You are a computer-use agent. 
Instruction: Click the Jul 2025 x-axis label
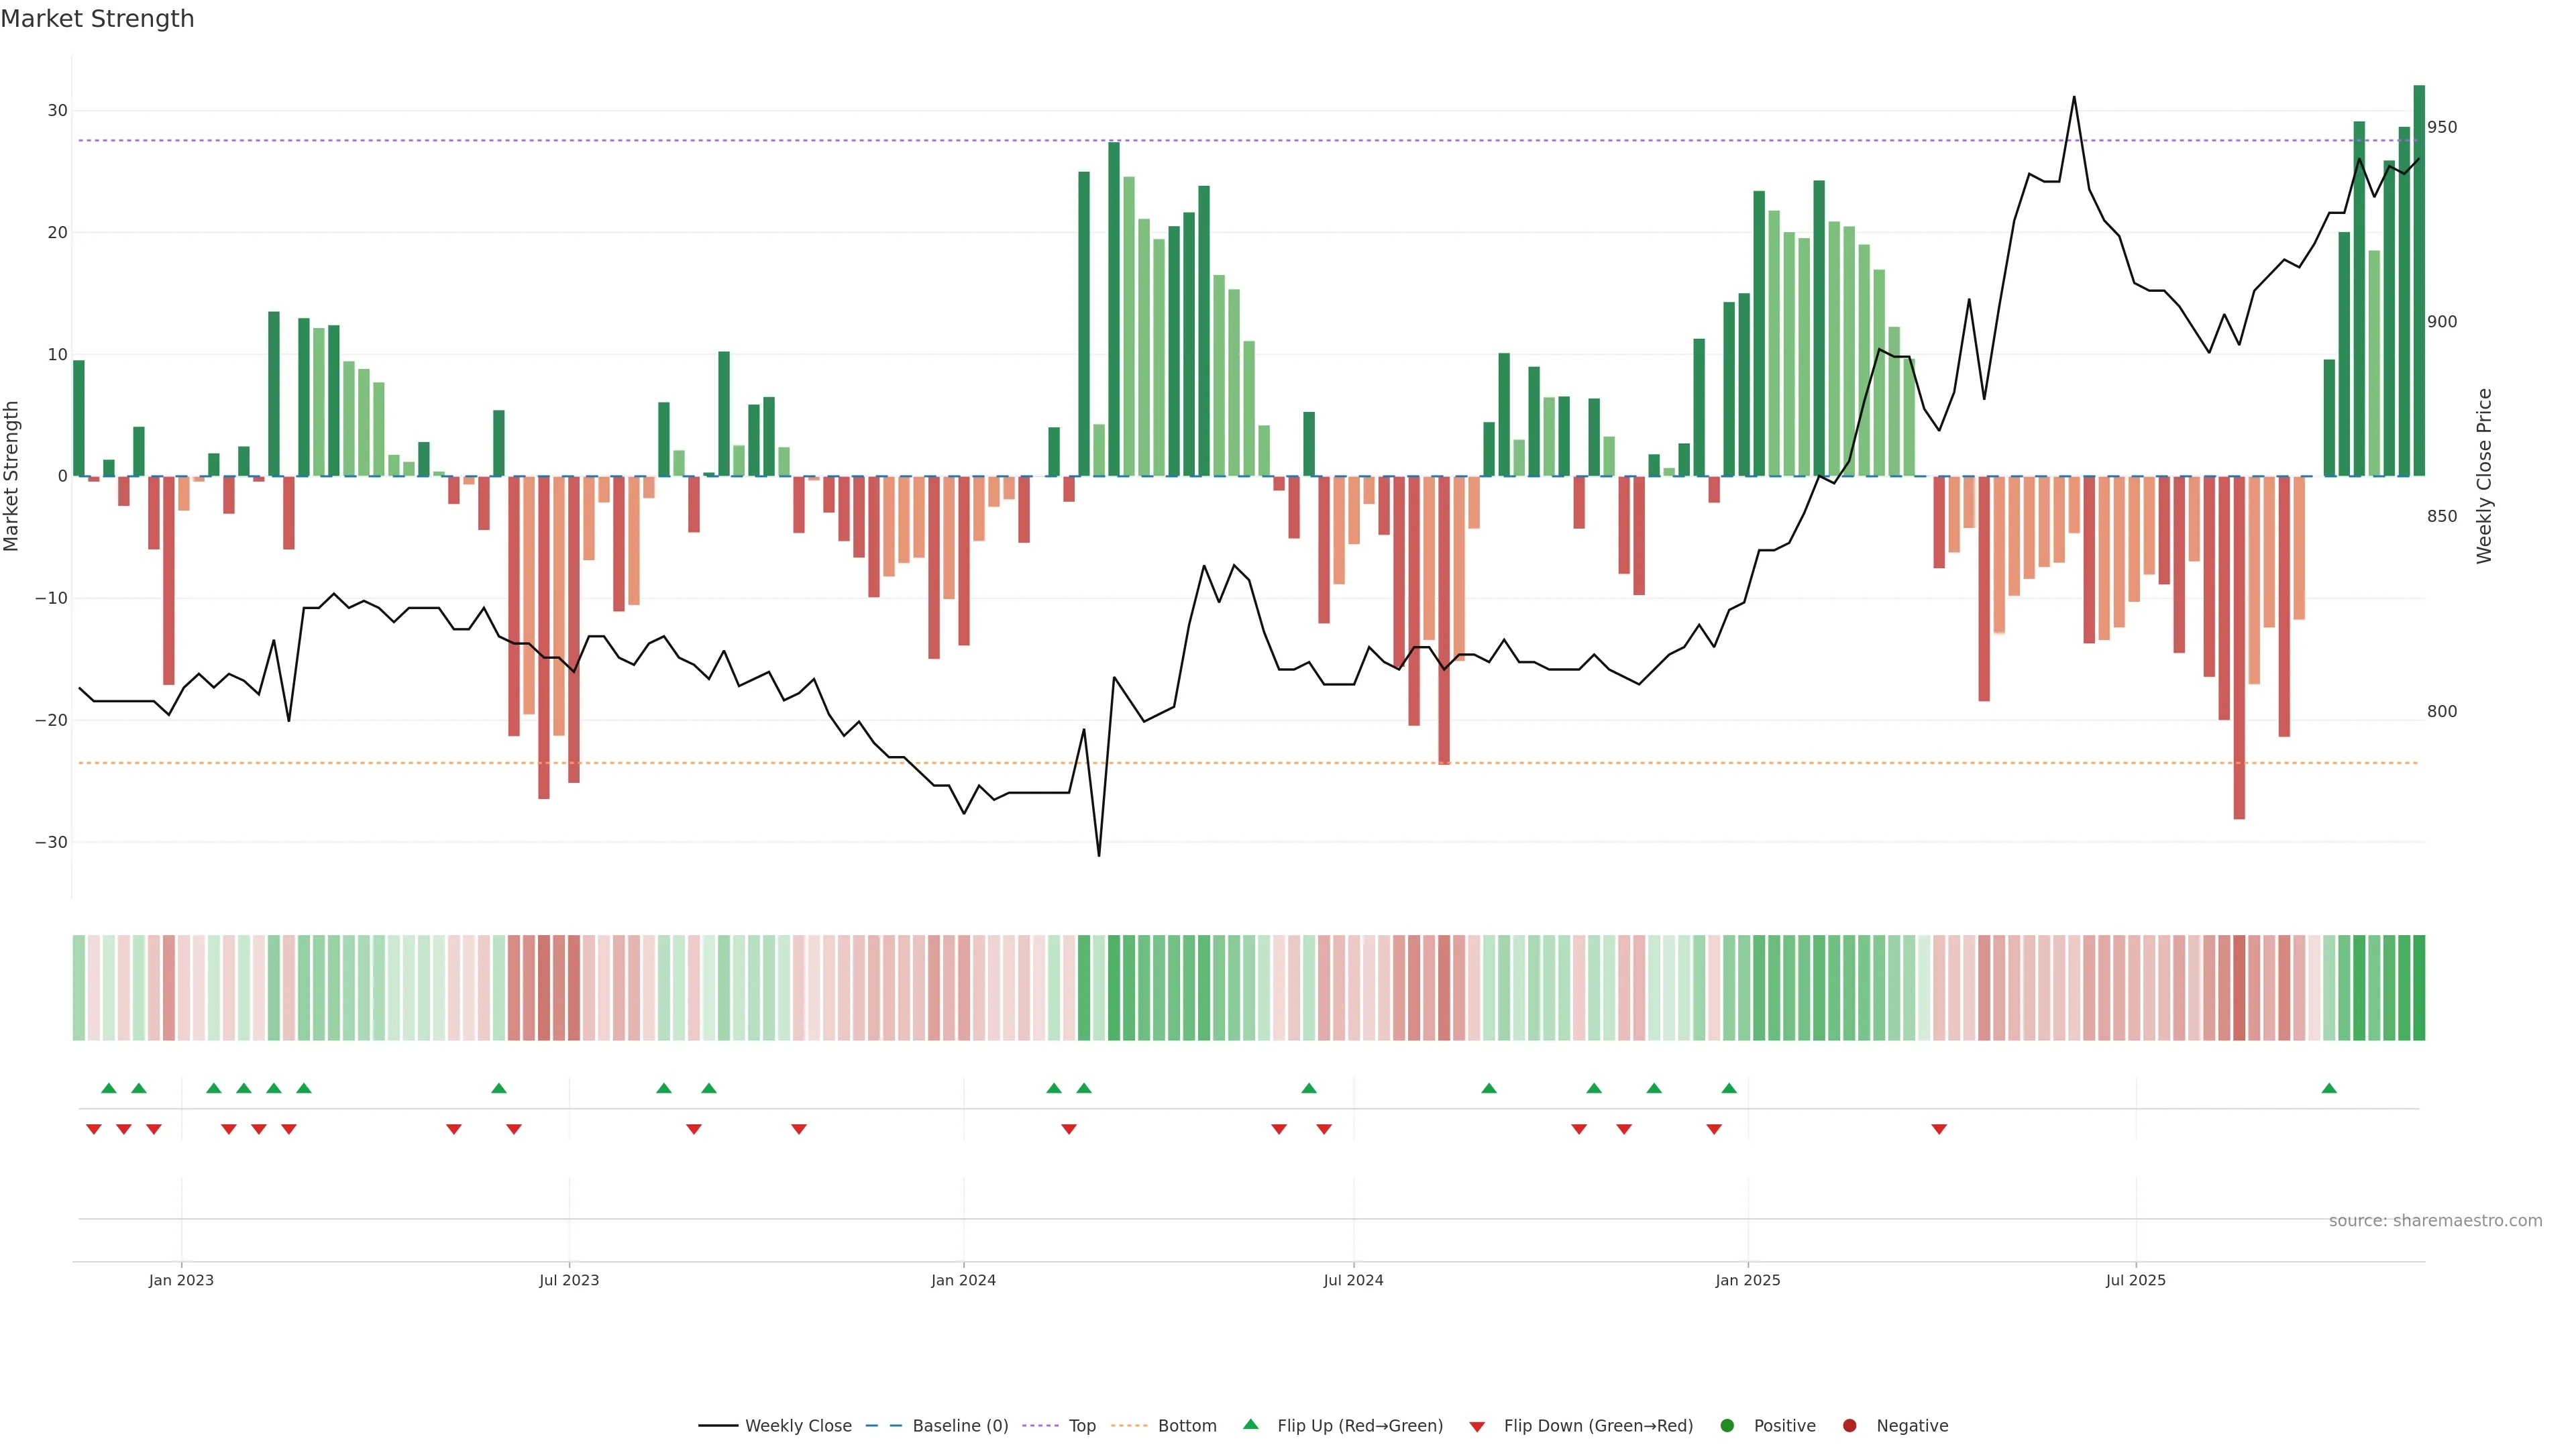2135,1280
